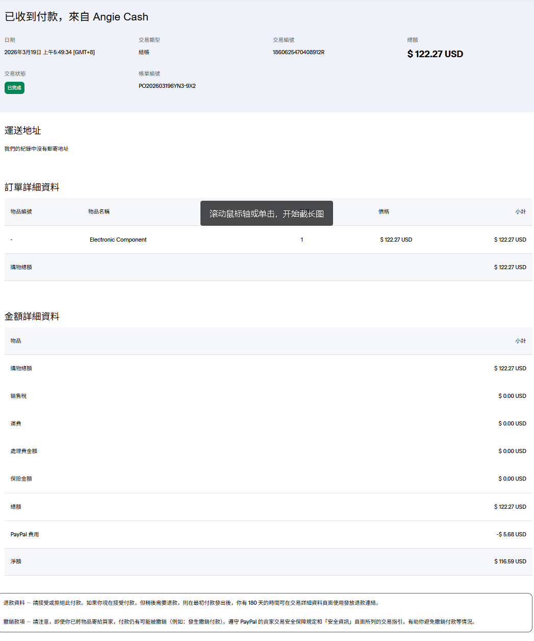Click the large bold $122.27 USD total in header
This screenshot has width=534, height=641.
pyautogui.click(x=435, y=54)
